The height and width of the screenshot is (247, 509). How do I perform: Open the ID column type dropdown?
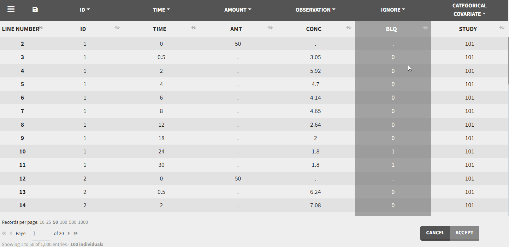85,10
